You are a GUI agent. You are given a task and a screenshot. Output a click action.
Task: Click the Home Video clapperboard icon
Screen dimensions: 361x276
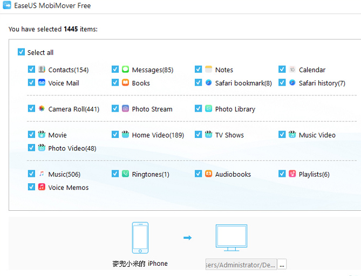click(125, 134)
